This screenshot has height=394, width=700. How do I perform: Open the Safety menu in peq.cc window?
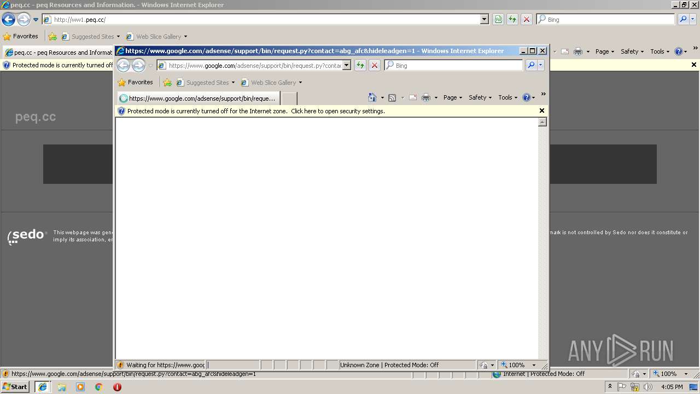(632, 51)
